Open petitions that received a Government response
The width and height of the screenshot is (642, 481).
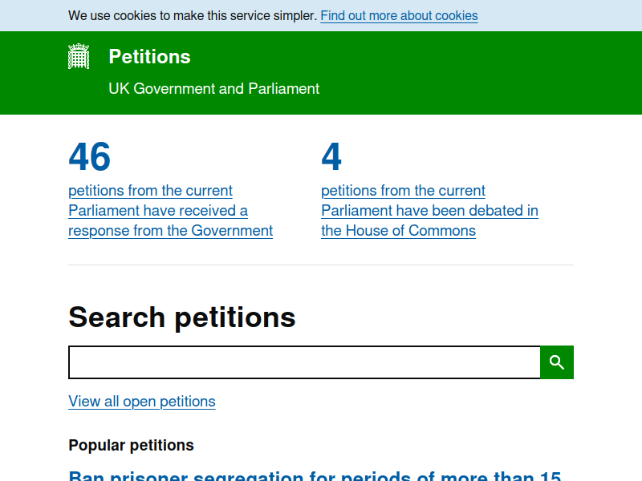170,211
